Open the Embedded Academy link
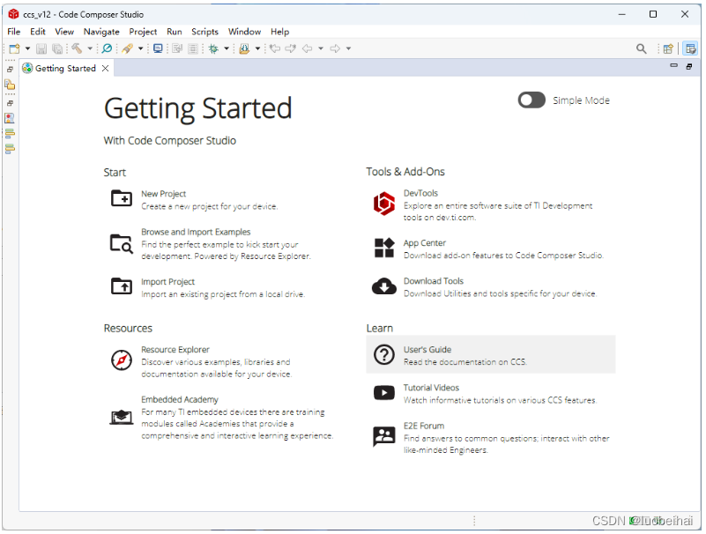Screen dimensions: 706x534 pyautogui.click(x=180, y=399)
